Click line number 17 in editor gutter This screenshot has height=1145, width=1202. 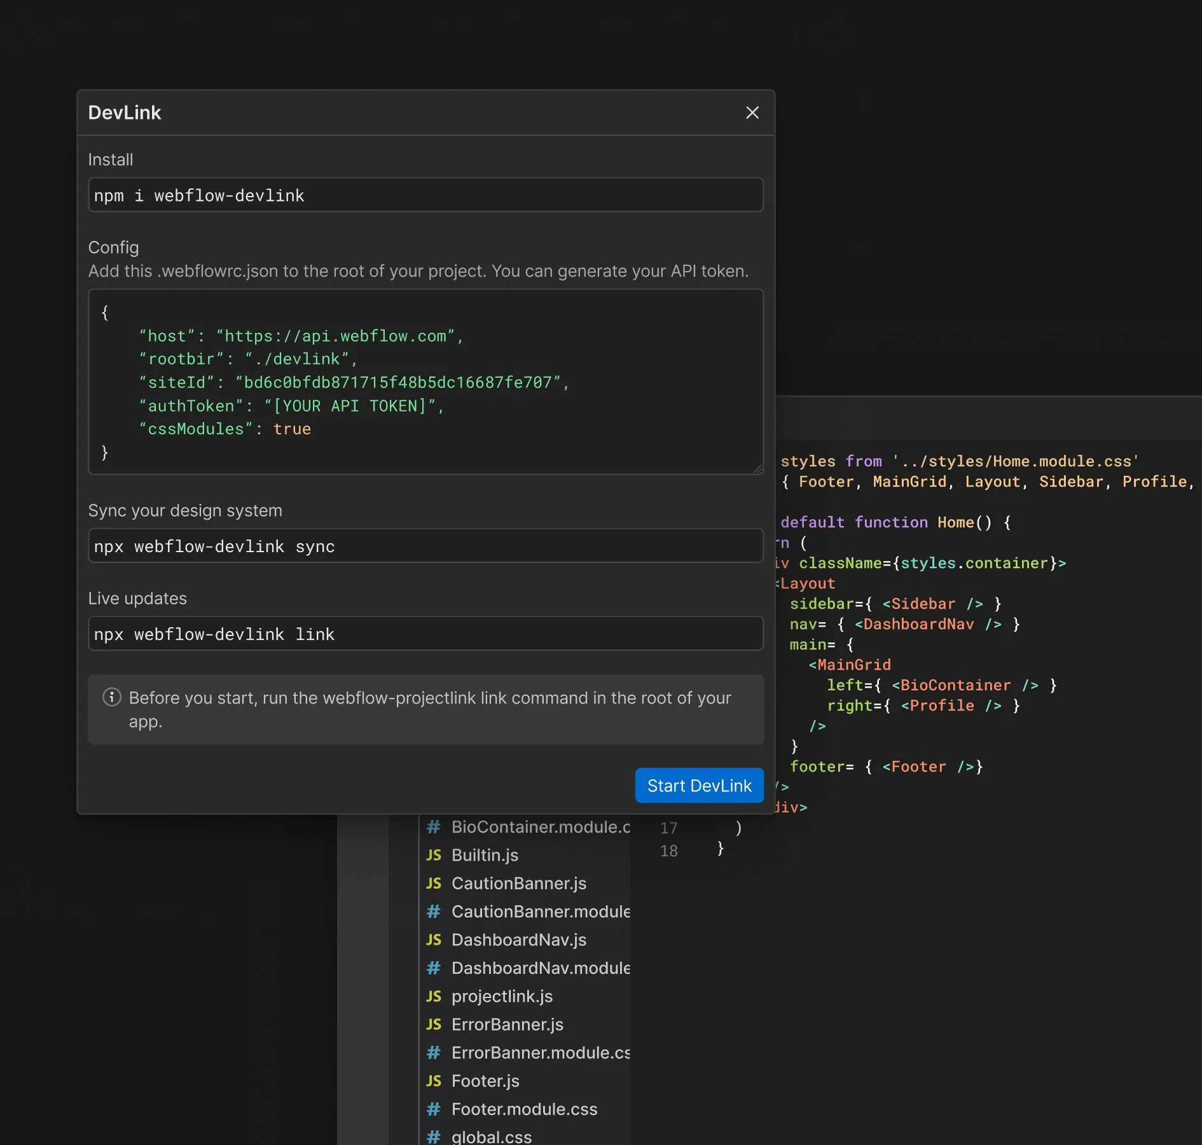pos(668,828)
